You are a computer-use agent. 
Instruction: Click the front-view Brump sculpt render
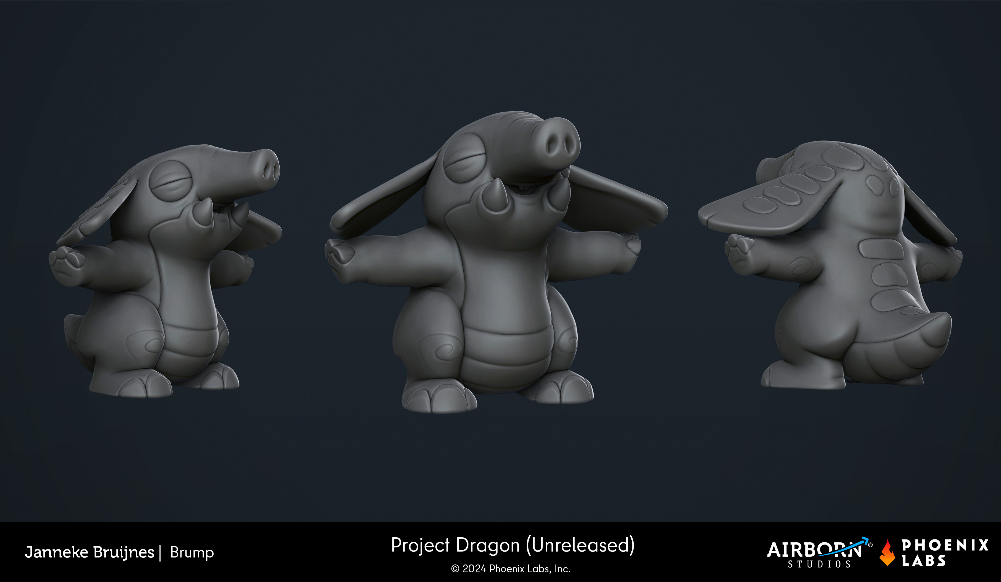click(x=496, y=262)
